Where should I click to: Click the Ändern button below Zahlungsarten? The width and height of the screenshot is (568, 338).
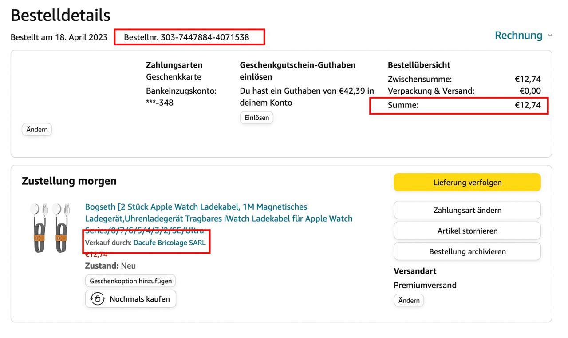pyautogui.click(x=37, y=130)
